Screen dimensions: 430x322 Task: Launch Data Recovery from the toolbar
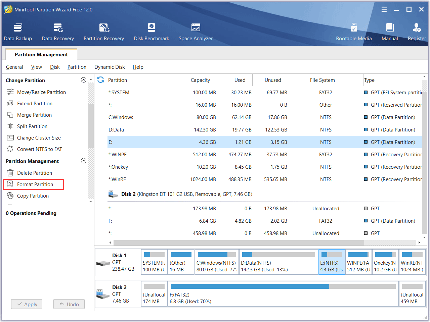click(x=58, y=32)
